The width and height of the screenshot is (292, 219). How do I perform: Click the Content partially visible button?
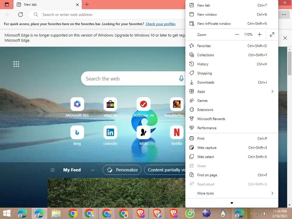coord(165,170)
